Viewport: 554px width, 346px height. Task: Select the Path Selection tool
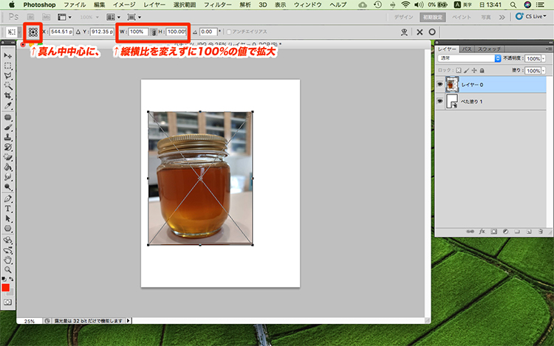click(8, 218)
